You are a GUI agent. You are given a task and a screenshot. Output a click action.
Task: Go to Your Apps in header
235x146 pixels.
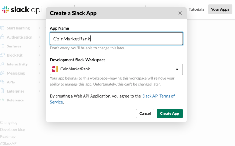(x=220, y=9)
